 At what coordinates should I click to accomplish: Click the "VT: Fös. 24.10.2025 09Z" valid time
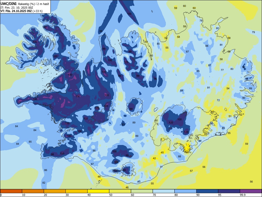[16, 11]
